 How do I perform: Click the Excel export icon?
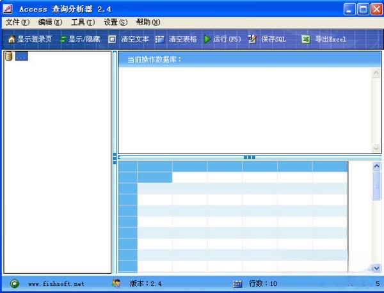305,39
